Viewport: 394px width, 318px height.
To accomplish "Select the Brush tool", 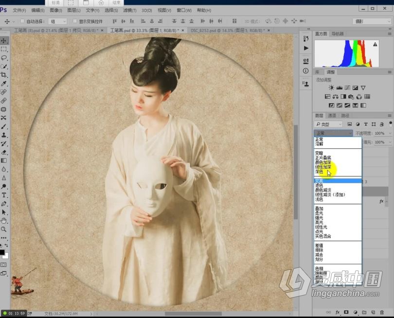I will [x=4, y=126].
